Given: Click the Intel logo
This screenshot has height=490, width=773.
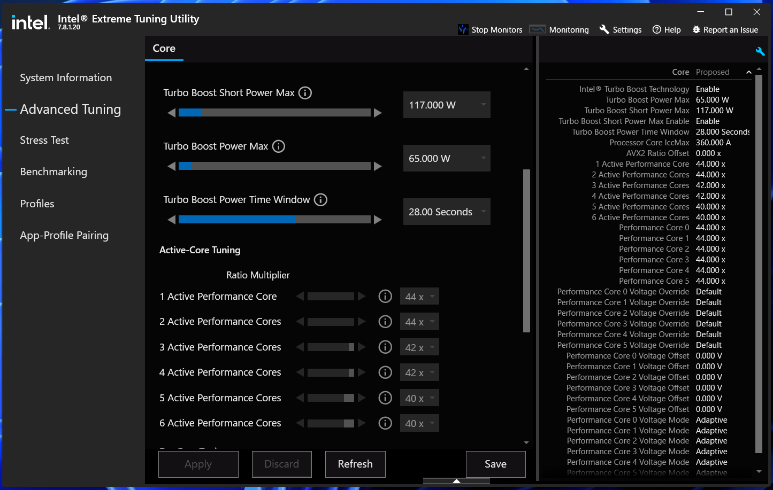Looking at the screenshot, I should [30, 22].
